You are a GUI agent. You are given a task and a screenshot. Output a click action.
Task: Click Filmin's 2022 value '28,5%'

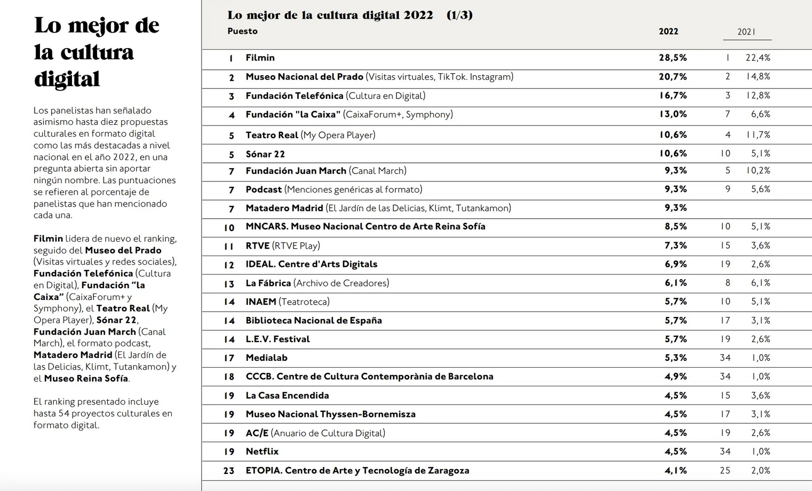click(x=673, y=58)
